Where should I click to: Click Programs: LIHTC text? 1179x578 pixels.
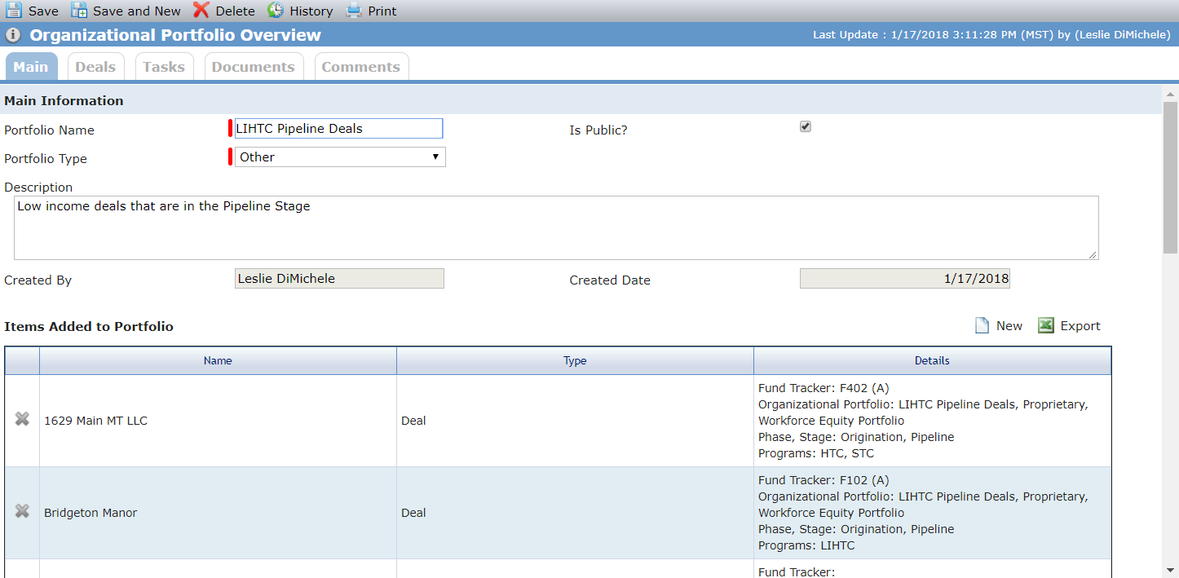point(806,545)
